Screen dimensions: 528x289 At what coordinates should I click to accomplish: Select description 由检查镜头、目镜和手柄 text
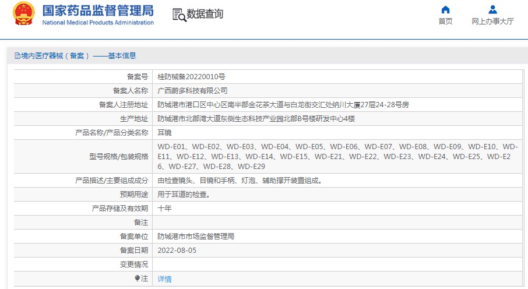(x=240, y=181)
